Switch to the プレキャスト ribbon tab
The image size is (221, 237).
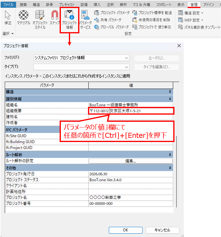(67, 5)
